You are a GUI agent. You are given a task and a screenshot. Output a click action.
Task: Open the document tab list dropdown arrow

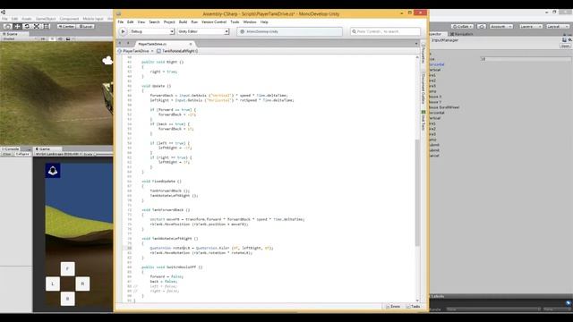click(416, 44)
